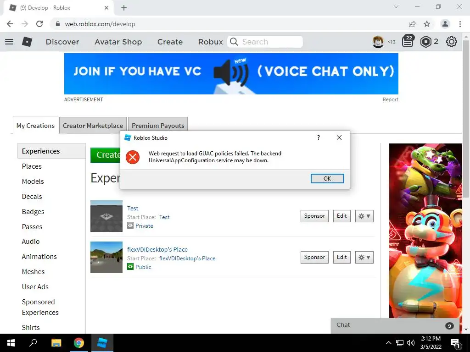
Task: Select Audio in the sidebar
Action: point(31,241)
